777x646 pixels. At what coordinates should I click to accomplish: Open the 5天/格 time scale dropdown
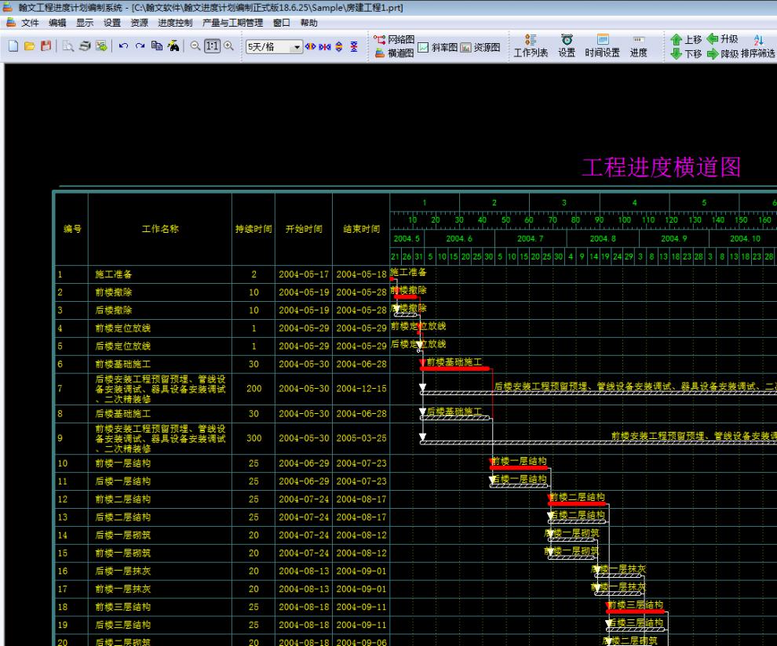tap(297, 47)
